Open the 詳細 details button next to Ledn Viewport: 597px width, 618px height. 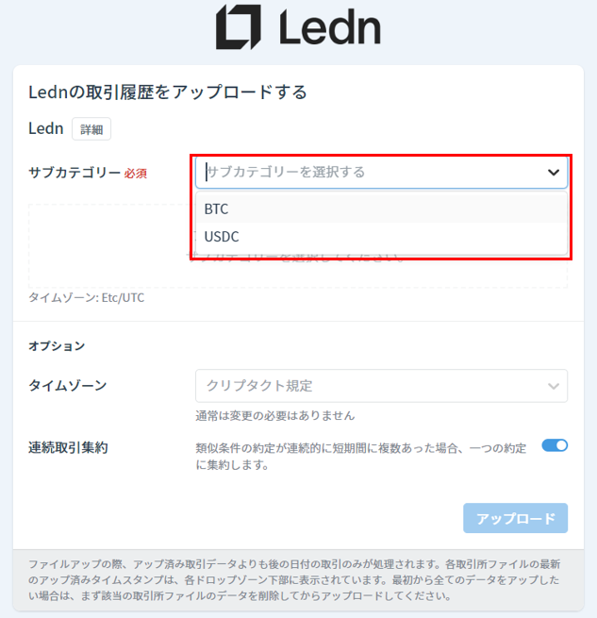coord(91,129)
